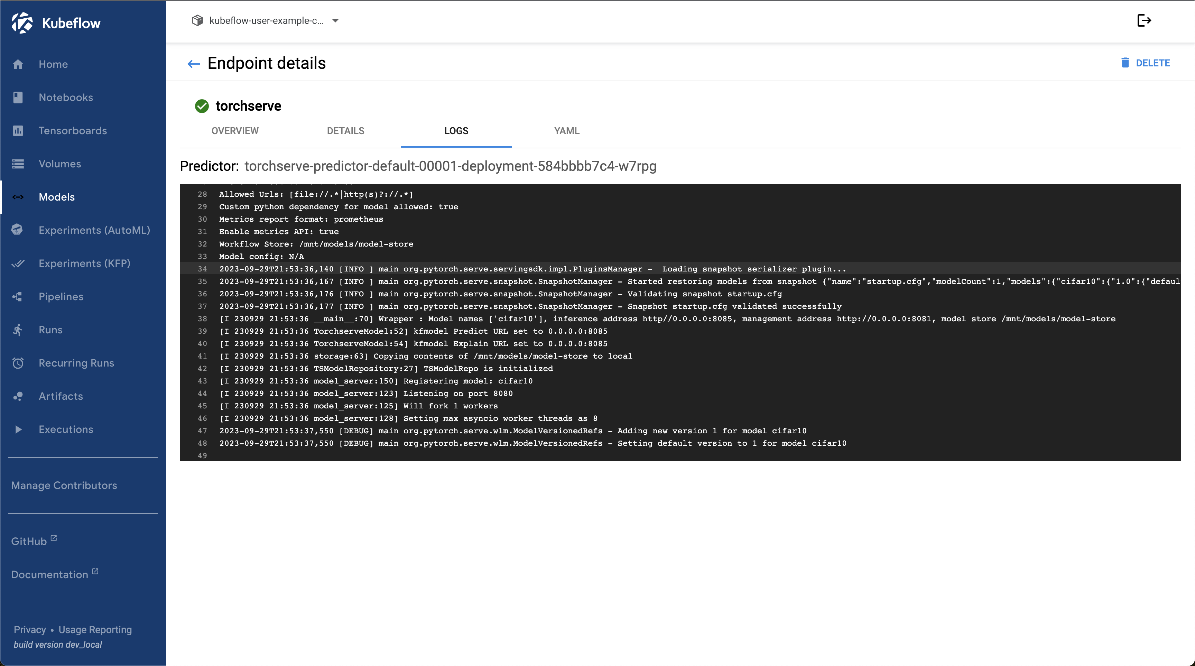1195x666 pixels.
Task: Click the Volumes storage icon
Action: [18, 164]
